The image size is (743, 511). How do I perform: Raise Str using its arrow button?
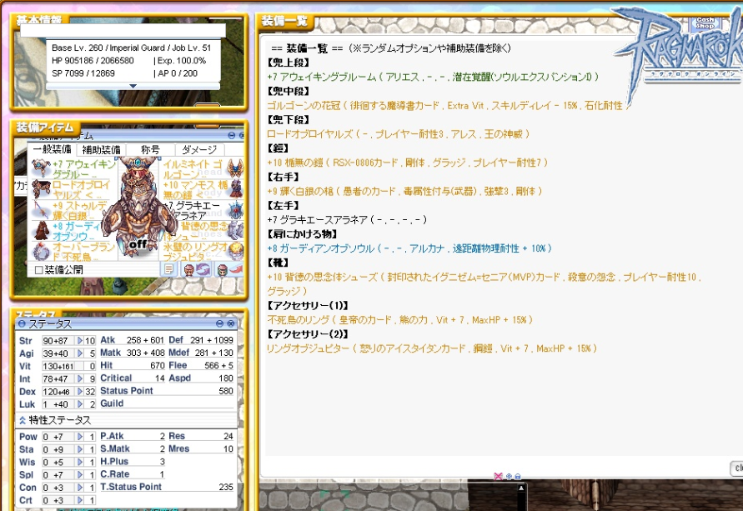click(x=80, y=341)
